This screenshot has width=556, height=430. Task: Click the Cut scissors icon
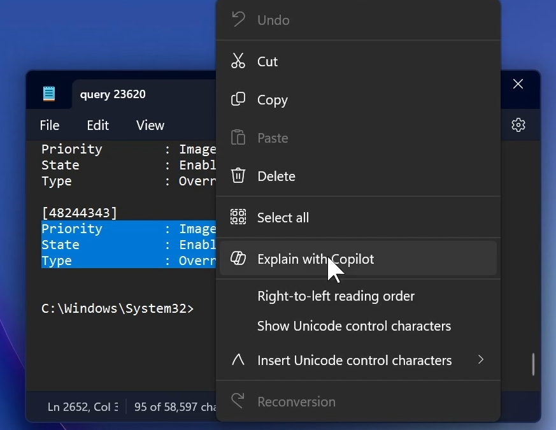[x=238, y=61]
